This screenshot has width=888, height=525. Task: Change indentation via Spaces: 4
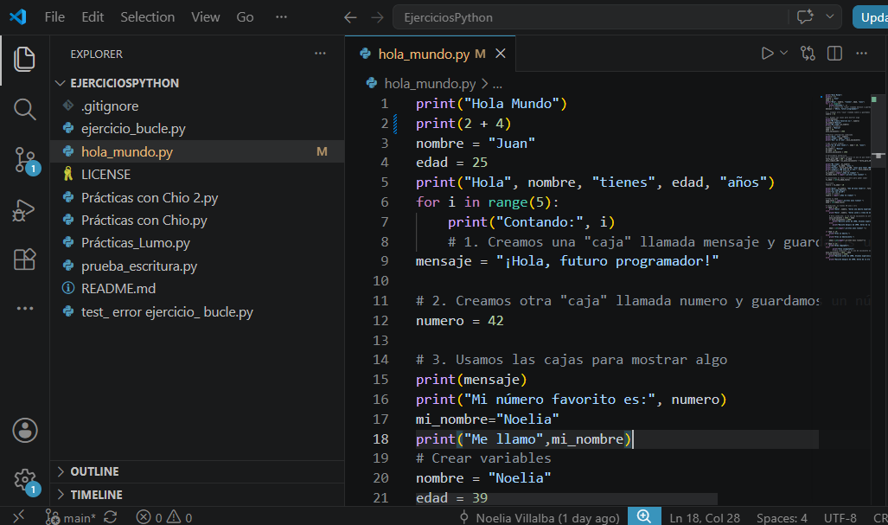pos(782,517)
